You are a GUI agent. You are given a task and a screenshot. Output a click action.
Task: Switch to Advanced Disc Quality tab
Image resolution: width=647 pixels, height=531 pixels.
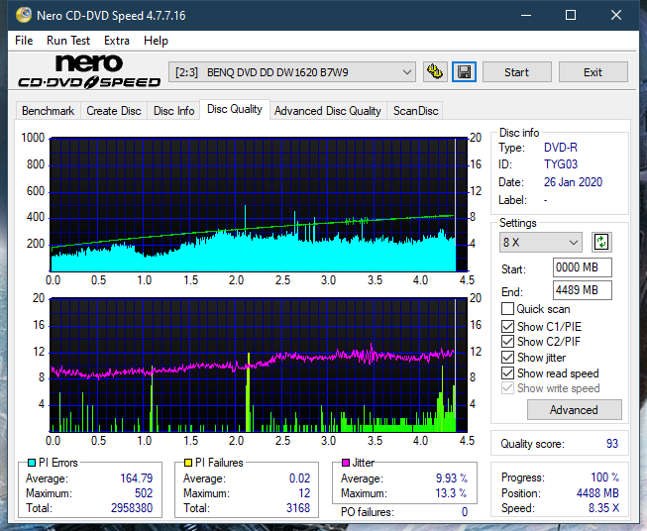328,111
